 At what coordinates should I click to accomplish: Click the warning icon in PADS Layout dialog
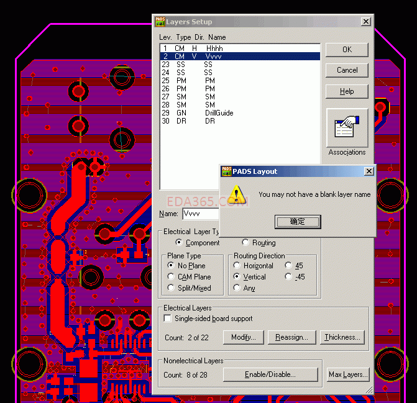(x=237, y=195)
